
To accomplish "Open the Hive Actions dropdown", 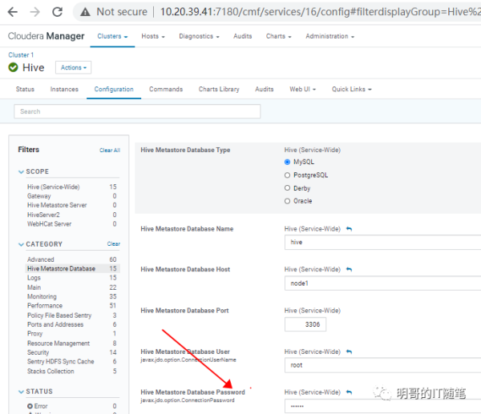I will (73, 68).
